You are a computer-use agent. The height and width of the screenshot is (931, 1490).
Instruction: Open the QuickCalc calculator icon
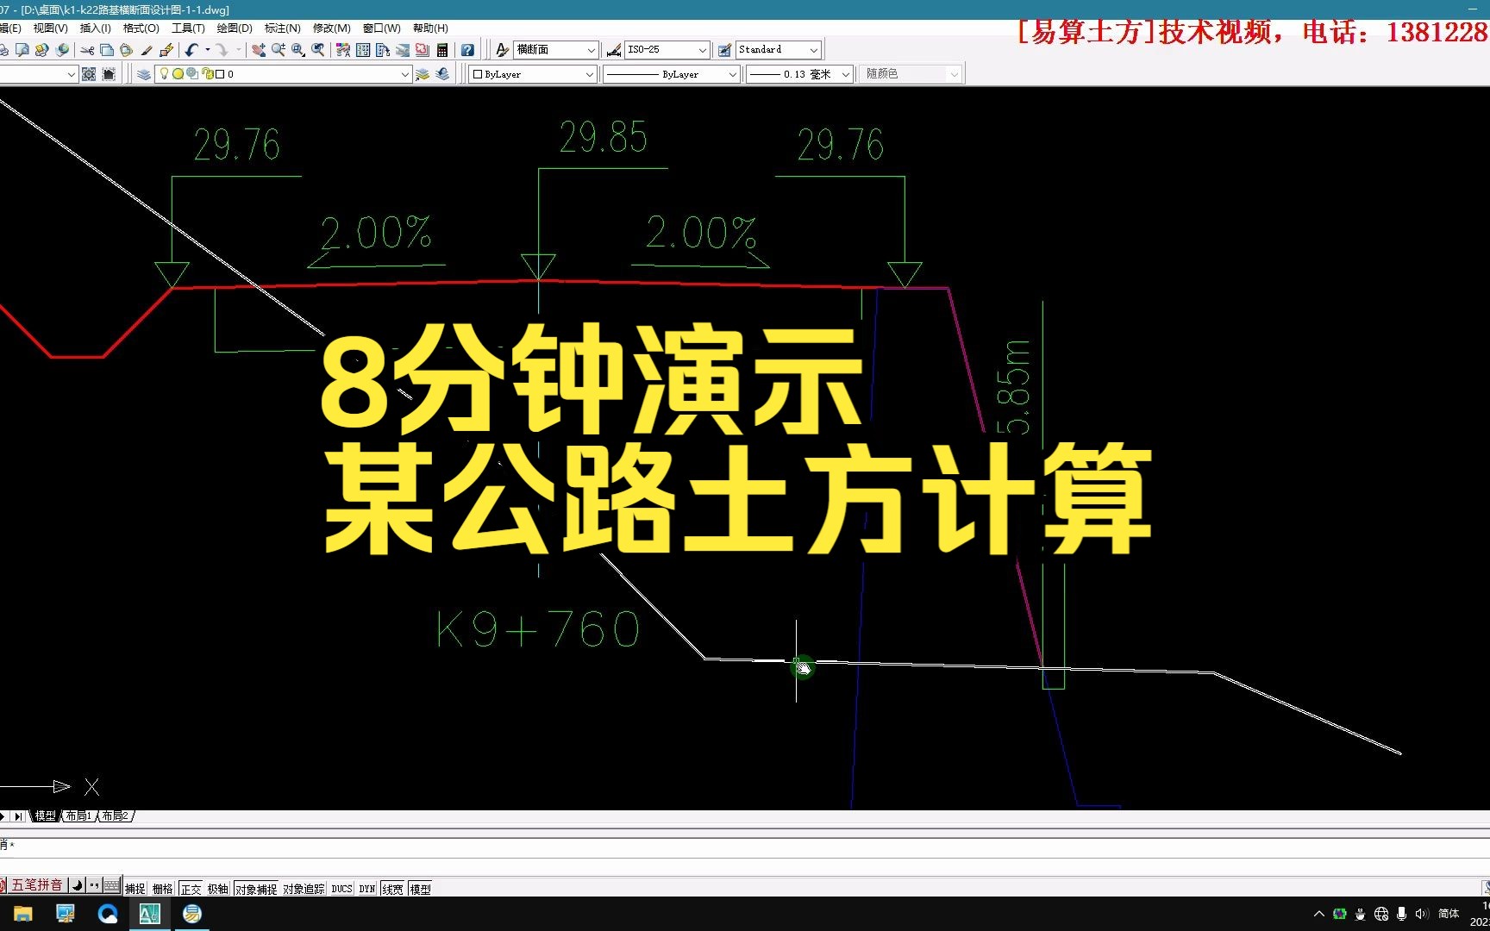tap(443, 50)
